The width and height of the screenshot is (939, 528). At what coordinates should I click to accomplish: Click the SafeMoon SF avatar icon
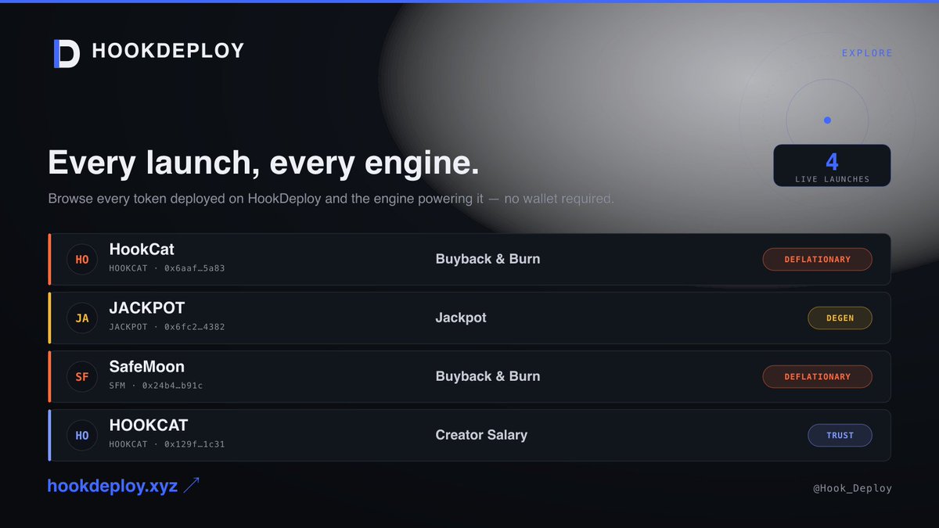[82, 377]
